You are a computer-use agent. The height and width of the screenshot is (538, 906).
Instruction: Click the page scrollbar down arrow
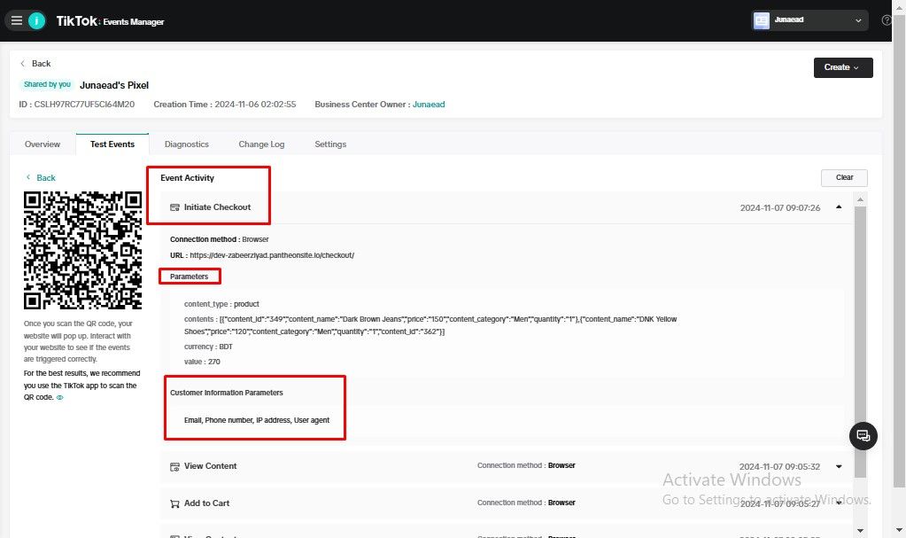coord(899,529)
